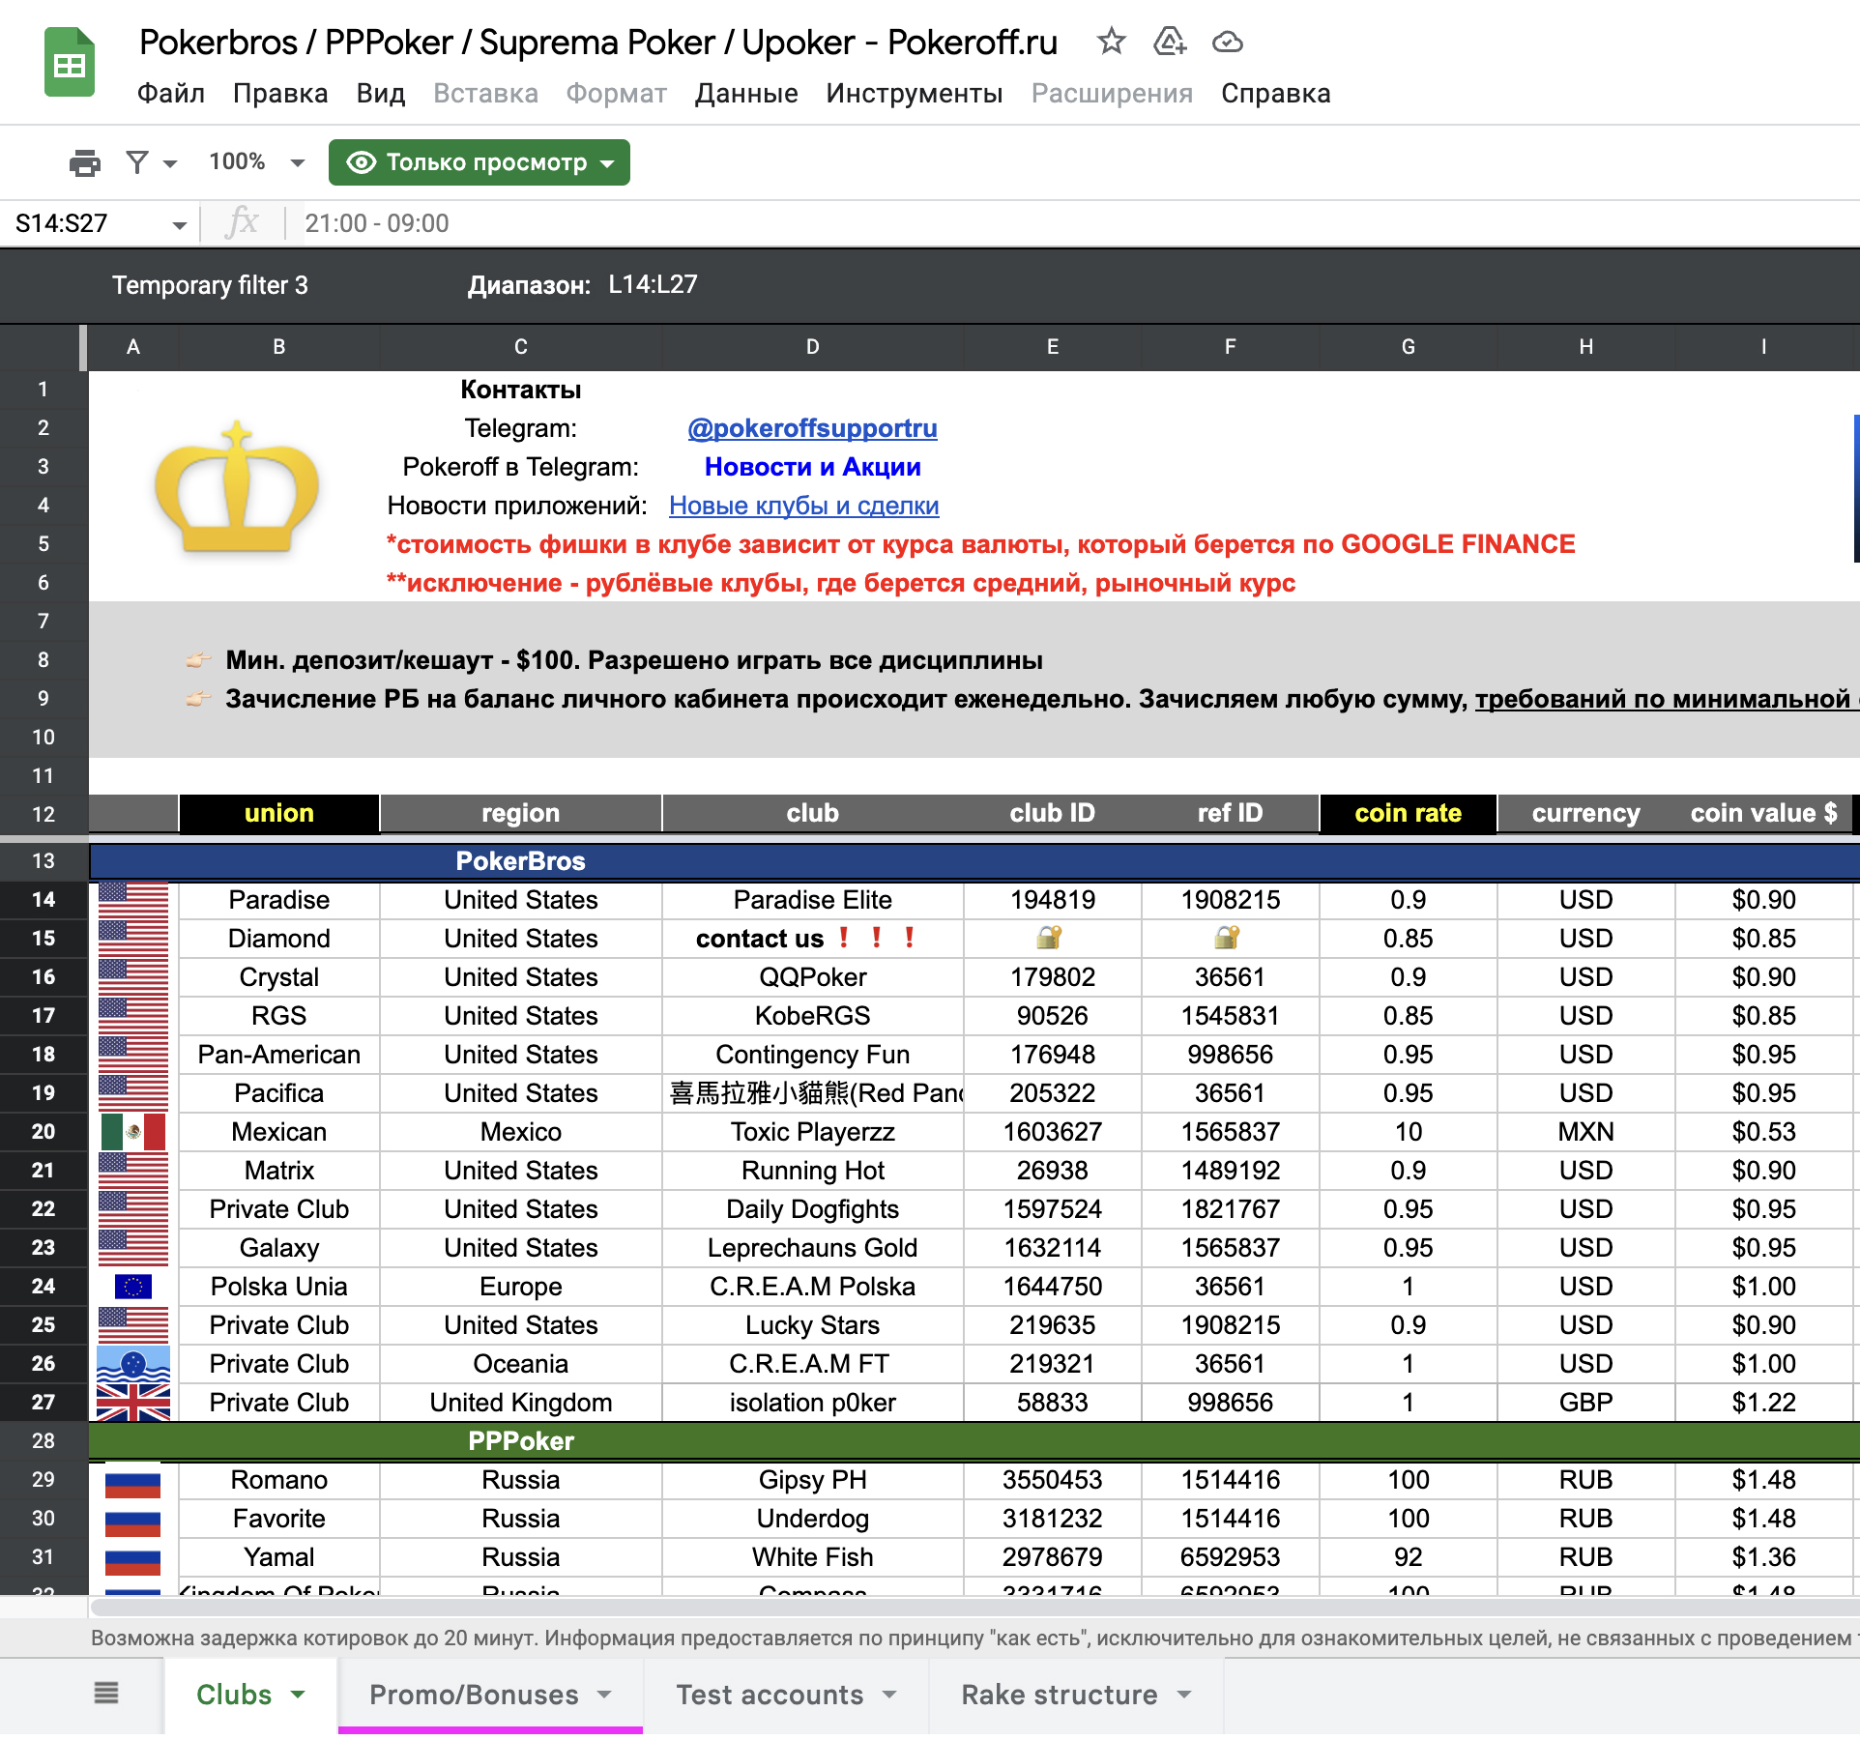Switch to the Promo/Bonuses sheet tab
Image resolution: width=1860 pixels, height=1740 pixels.
[474, 1694]
